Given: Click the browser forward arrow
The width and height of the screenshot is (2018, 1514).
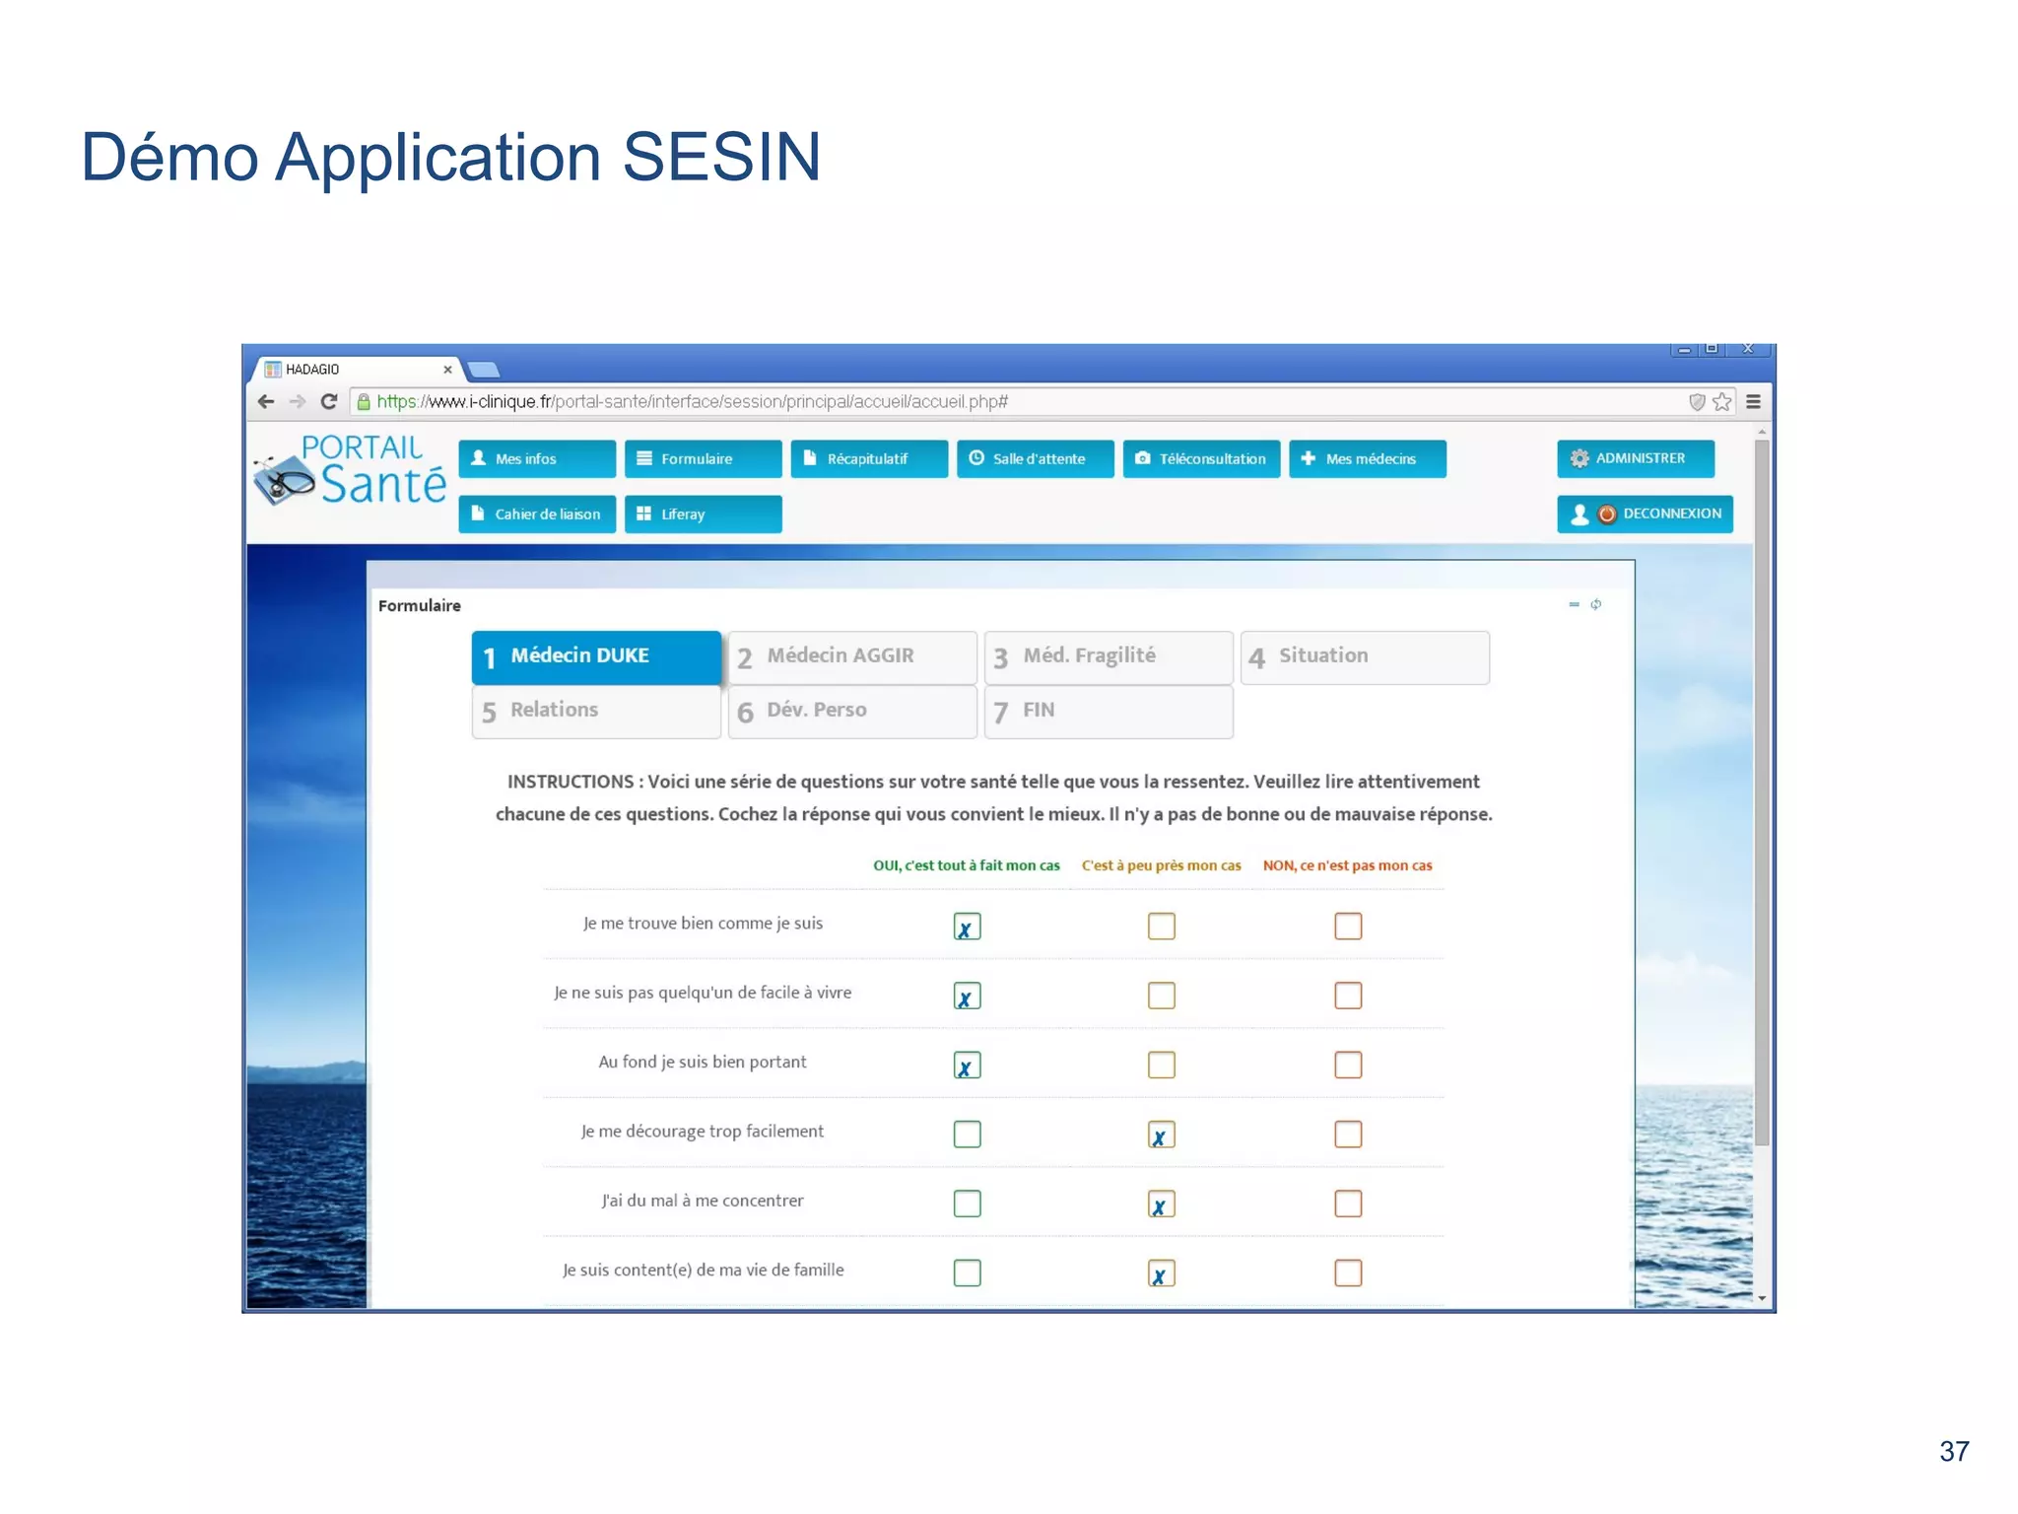Looking at the screenshot, I should (298, 401).
